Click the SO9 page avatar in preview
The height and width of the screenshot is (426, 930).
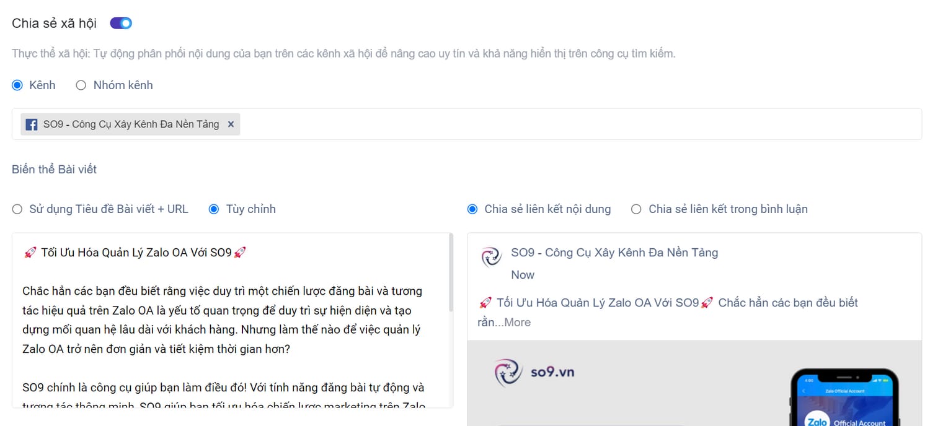click(491, 256)
